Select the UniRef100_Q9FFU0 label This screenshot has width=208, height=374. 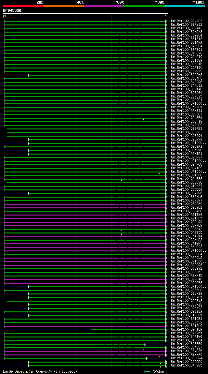(187, 290)
